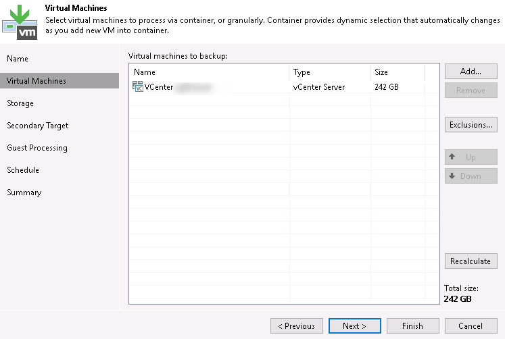This screenshot has height=339, width=505.
Task: Cancel the backup job wizard
Action: (471, 326)
